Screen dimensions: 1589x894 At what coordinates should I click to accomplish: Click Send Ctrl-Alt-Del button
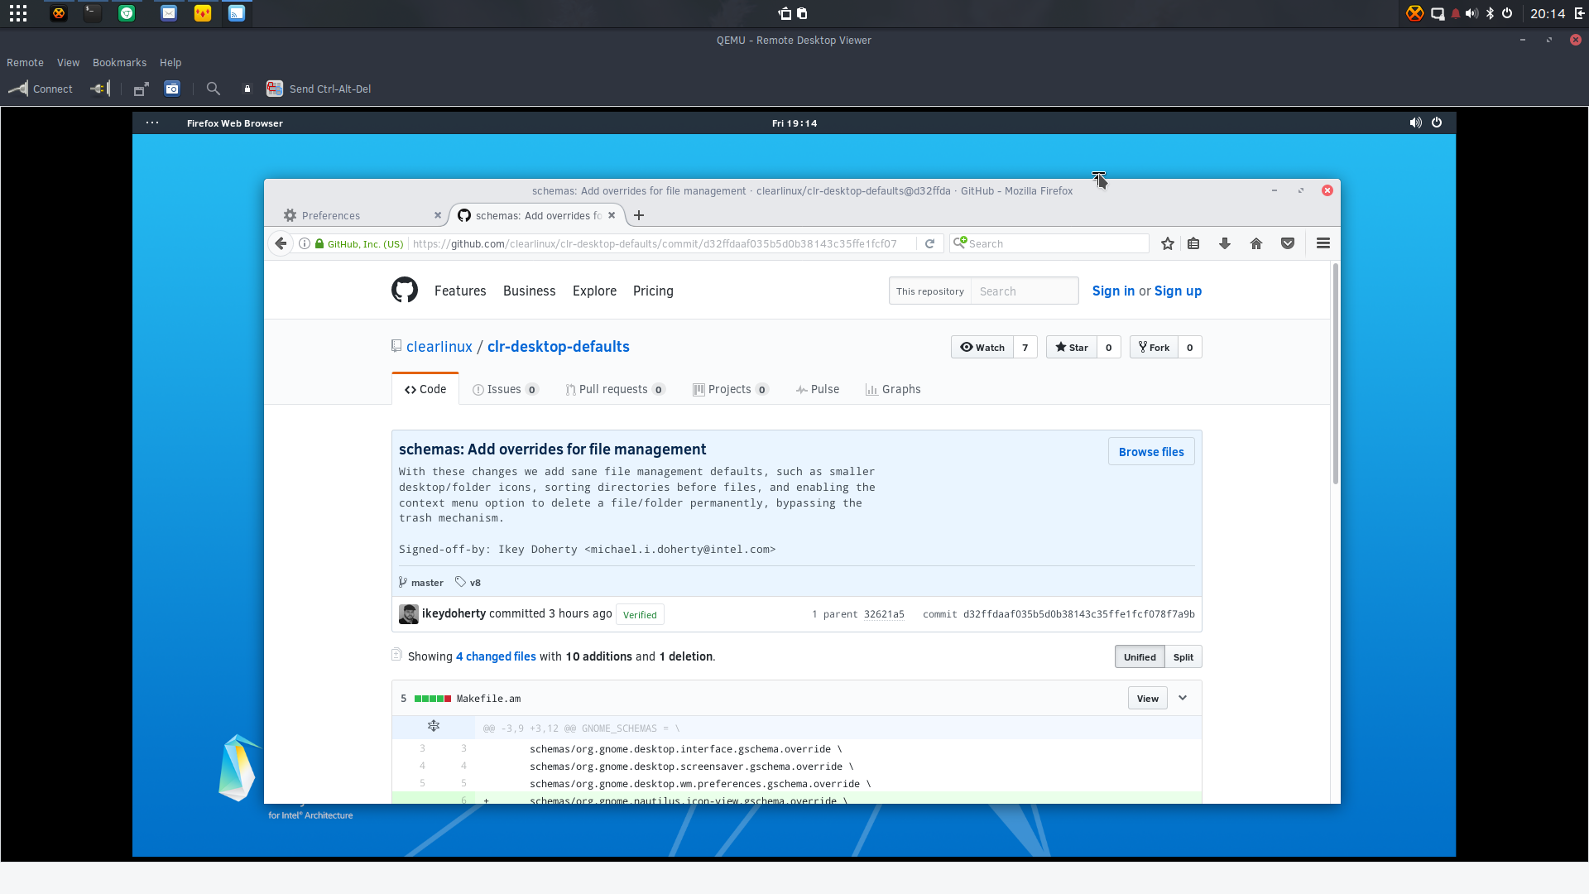coord(319,89)
